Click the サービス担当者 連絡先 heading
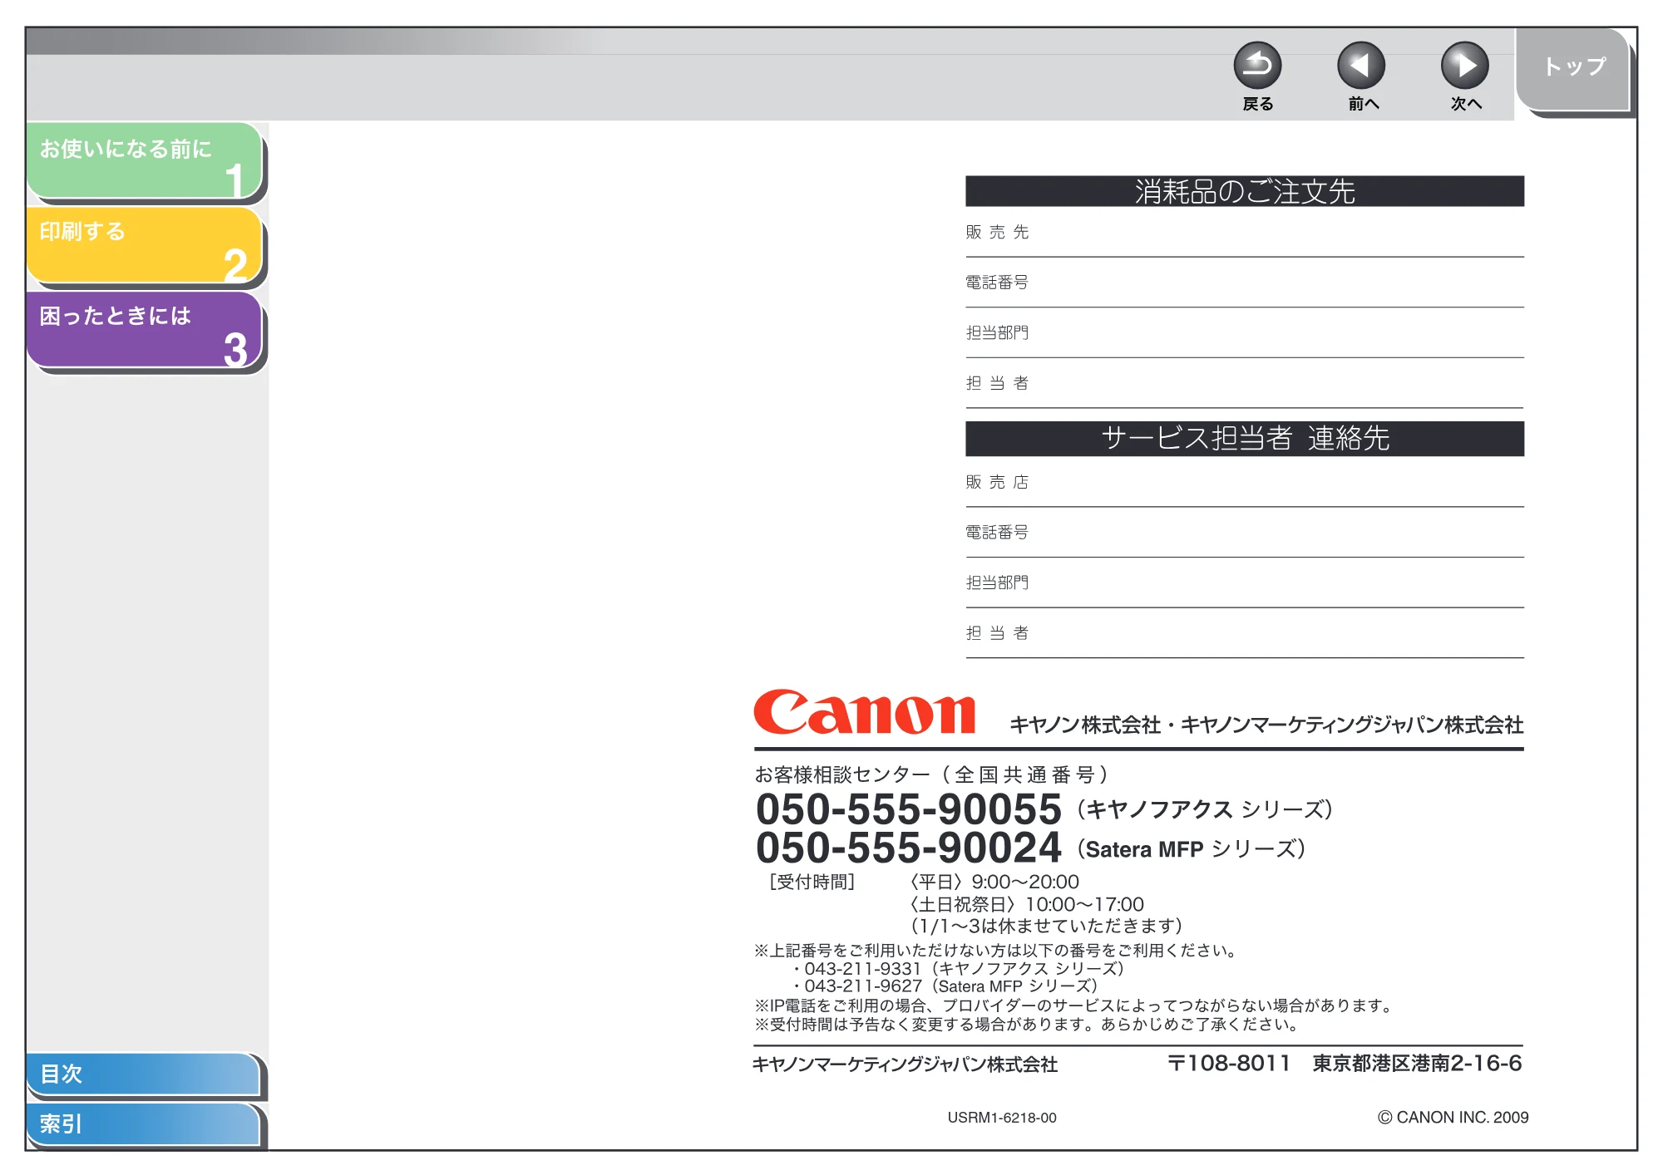The height and width of the screenshot is (1175, 1663). 1245,439
